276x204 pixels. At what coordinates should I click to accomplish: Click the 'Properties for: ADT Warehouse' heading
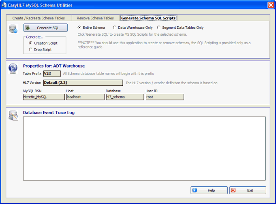coord(54,66)
